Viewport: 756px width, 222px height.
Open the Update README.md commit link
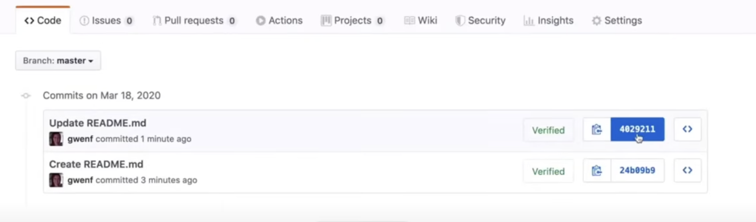(x=98, y=123)
